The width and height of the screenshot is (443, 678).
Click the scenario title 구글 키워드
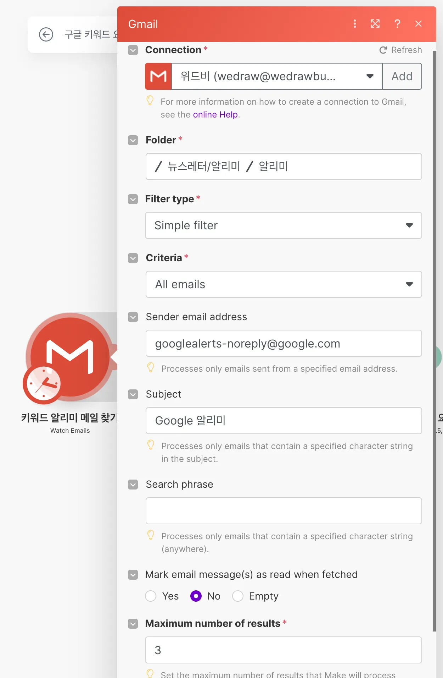[91, 34]
